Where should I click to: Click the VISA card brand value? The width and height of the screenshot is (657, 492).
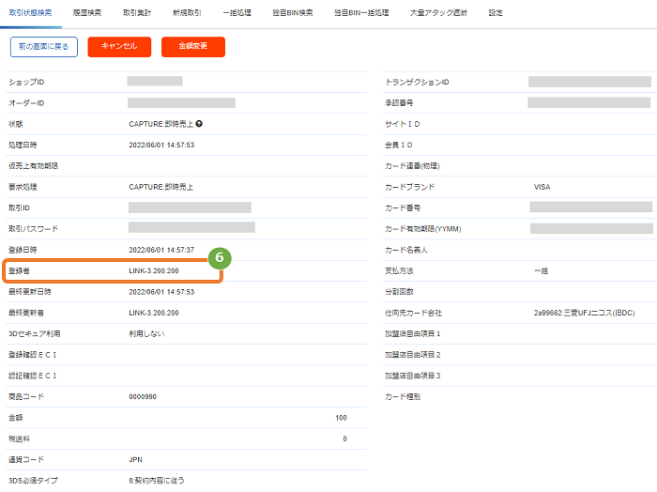click(x=542, y=187)
